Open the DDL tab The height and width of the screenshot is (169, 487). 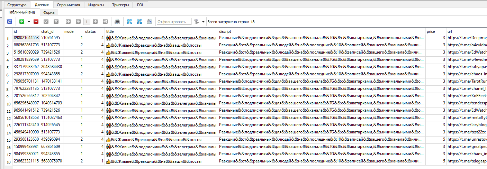141,5
